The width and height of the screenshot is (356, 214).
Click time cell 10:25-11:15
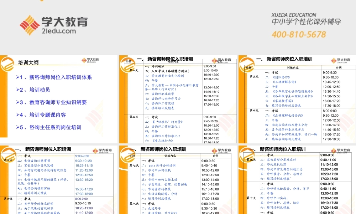coord(84,165)
